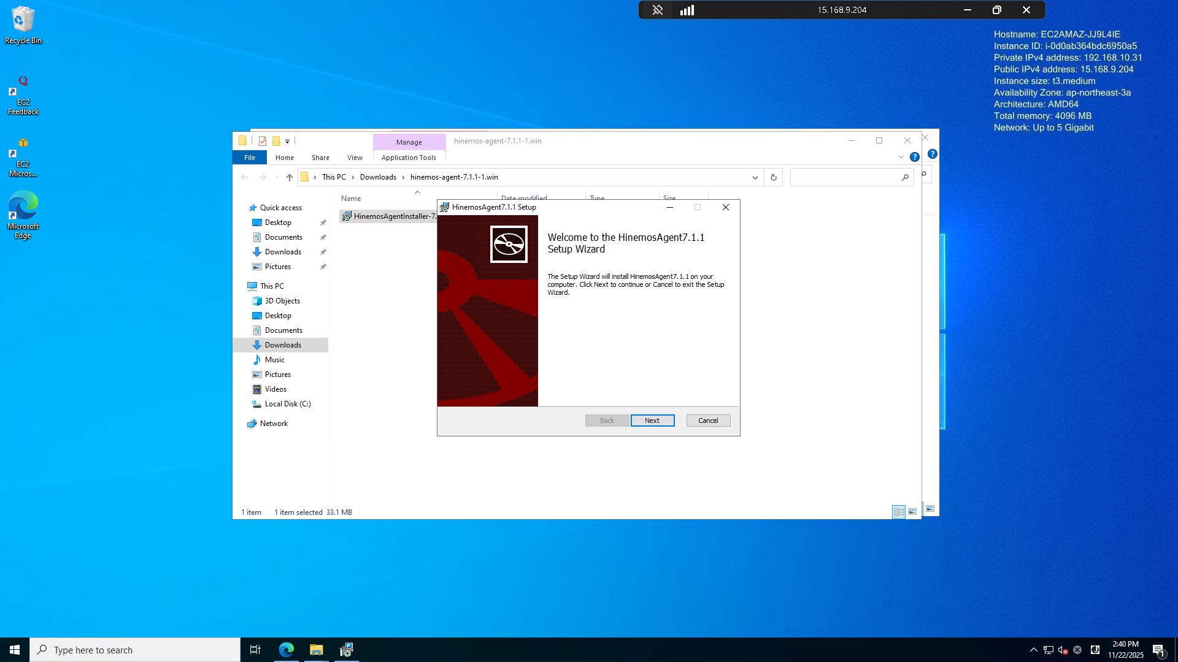Select details view layout icon
Viewport: 1178px width, 662px height.
pyautogui.click(x=899, y=512)
